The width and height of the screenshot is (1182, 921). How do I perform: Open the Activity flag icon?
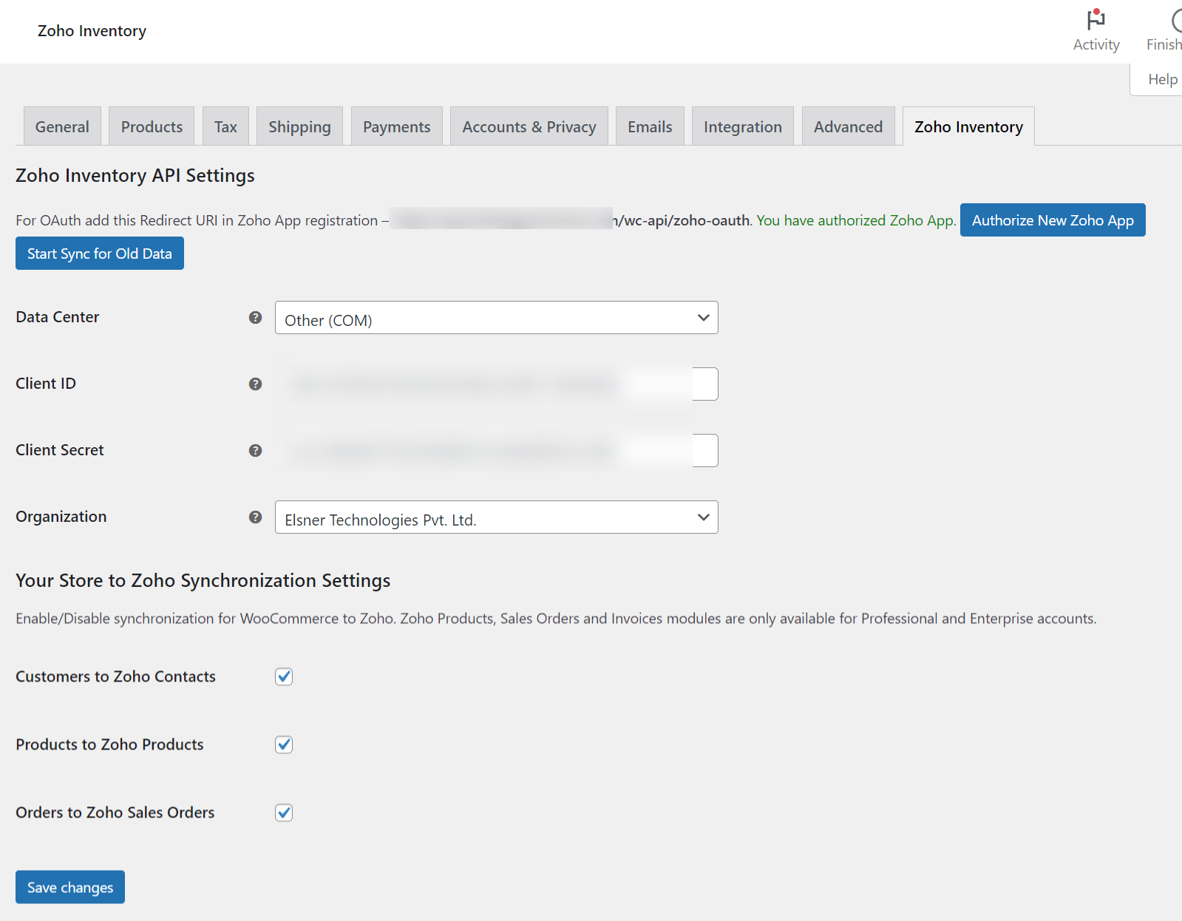pos(1096,20)
